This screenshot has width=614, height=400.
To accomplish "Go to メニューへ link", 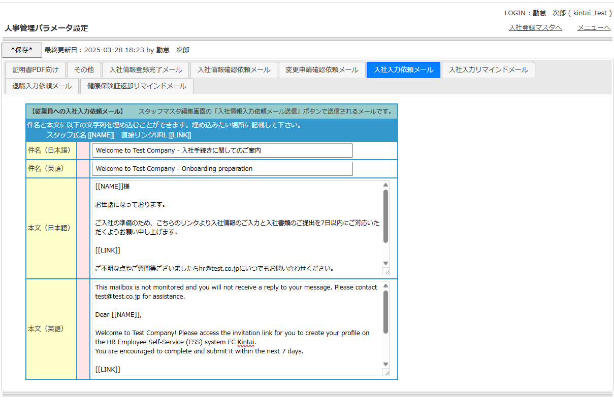I will point(593,28).
